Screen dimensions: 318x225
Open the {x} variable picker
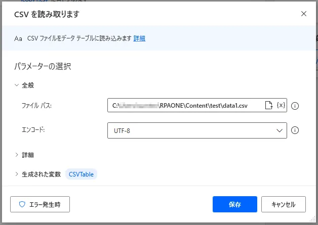281,106
